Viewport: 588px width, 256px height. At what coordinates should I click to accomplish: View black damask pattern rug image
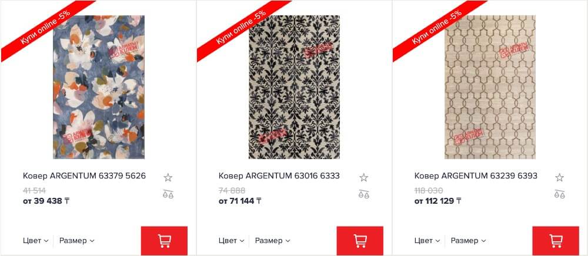[295, 87]
